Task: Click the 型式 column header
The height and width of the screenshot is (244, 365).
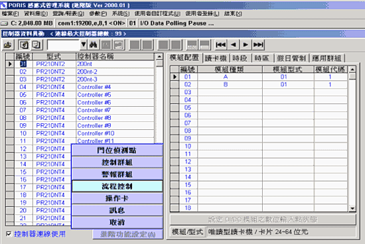Action: point(54,56)
